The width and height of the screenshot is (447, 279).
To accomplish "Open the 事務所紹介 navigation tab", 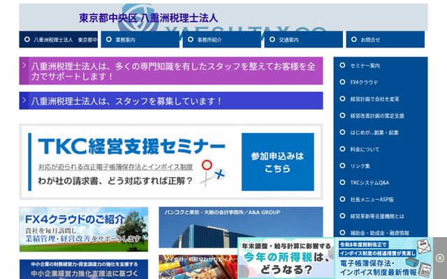I will coord(222,40).
